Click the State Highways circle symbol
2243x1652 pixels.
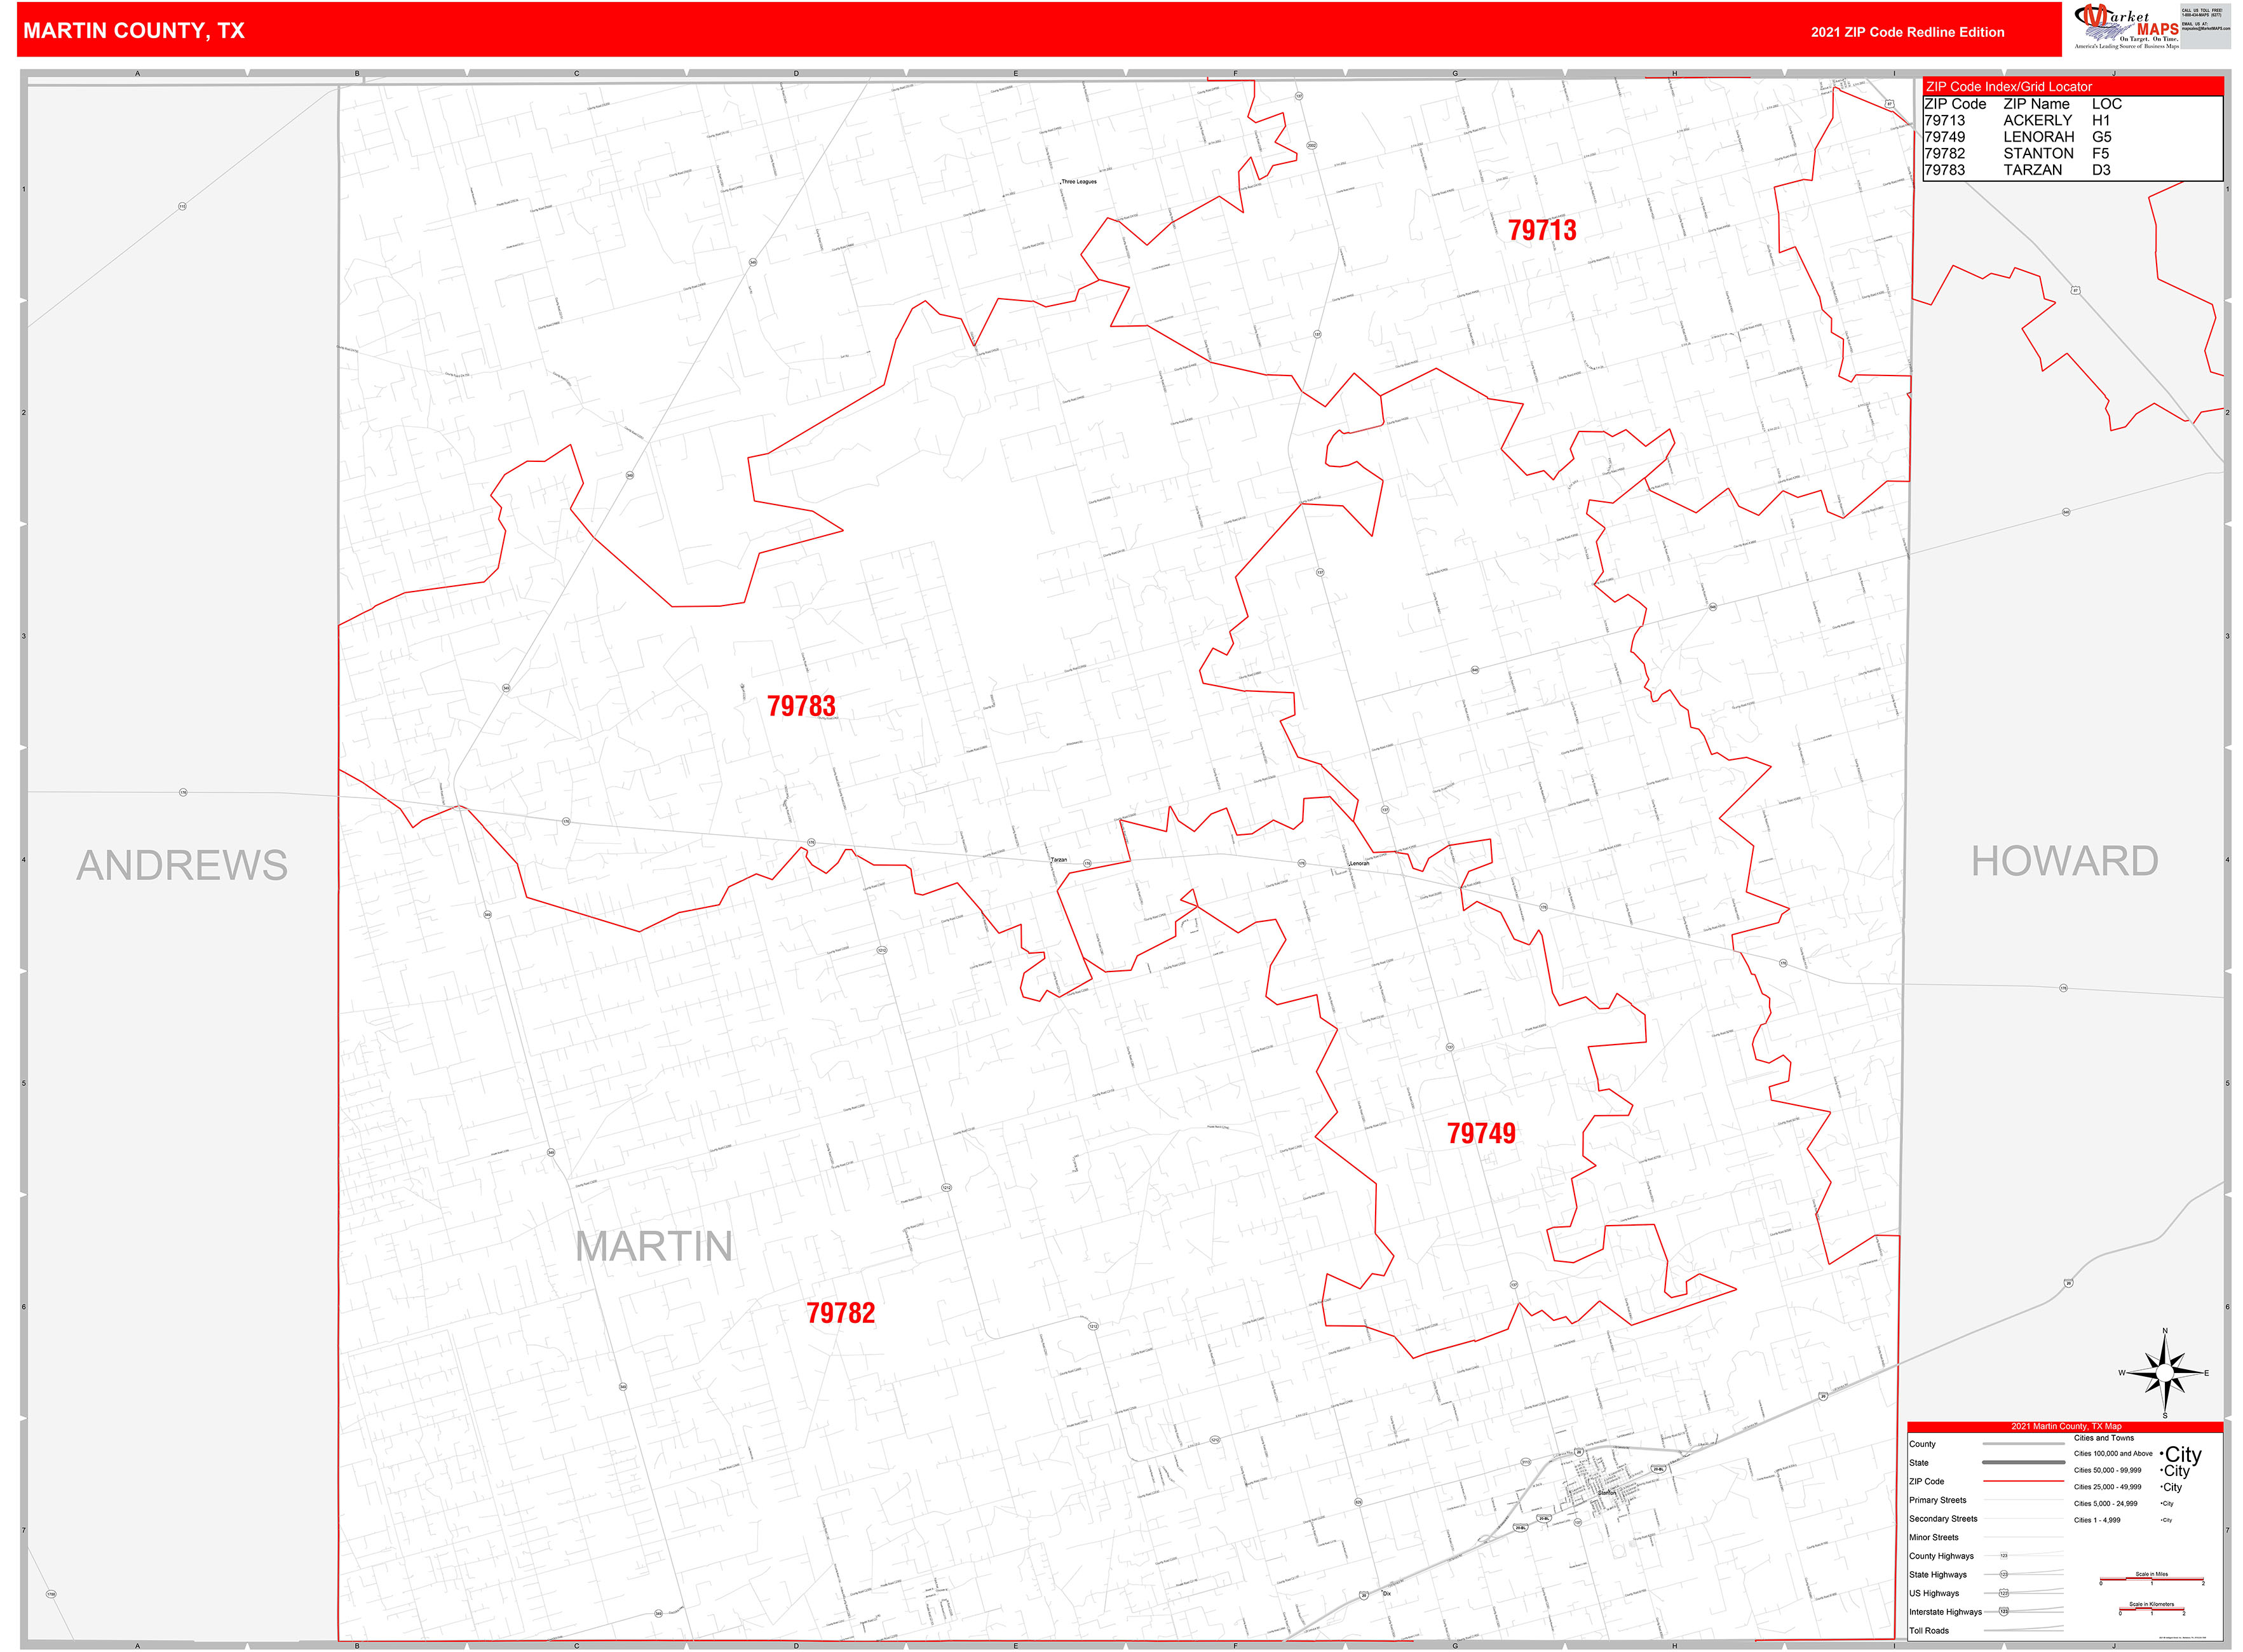coord(2003,1575)
